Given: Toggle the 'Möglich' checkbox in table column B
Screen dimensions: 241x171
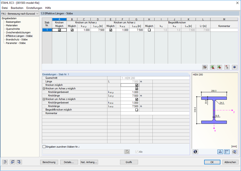Looking at the screenshot, I should click(x=72, y=30).
